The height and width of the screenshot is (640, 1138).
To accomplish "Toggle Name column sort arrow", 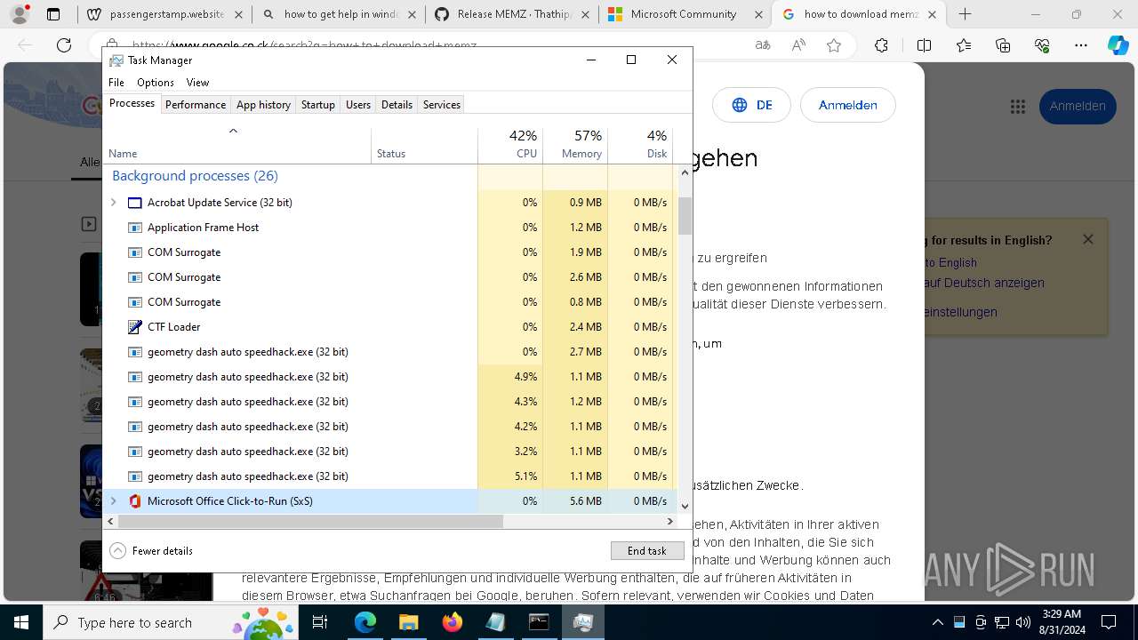I will tap(233, 132).
